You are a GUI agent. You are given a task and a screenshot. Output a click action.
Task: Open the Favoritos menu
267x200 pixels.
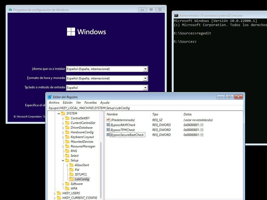[x=90, y=103]
